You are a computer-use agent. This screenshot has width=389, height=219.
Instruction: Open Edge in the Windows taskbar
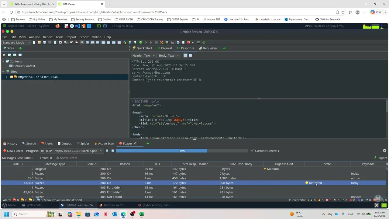point(123,214)
